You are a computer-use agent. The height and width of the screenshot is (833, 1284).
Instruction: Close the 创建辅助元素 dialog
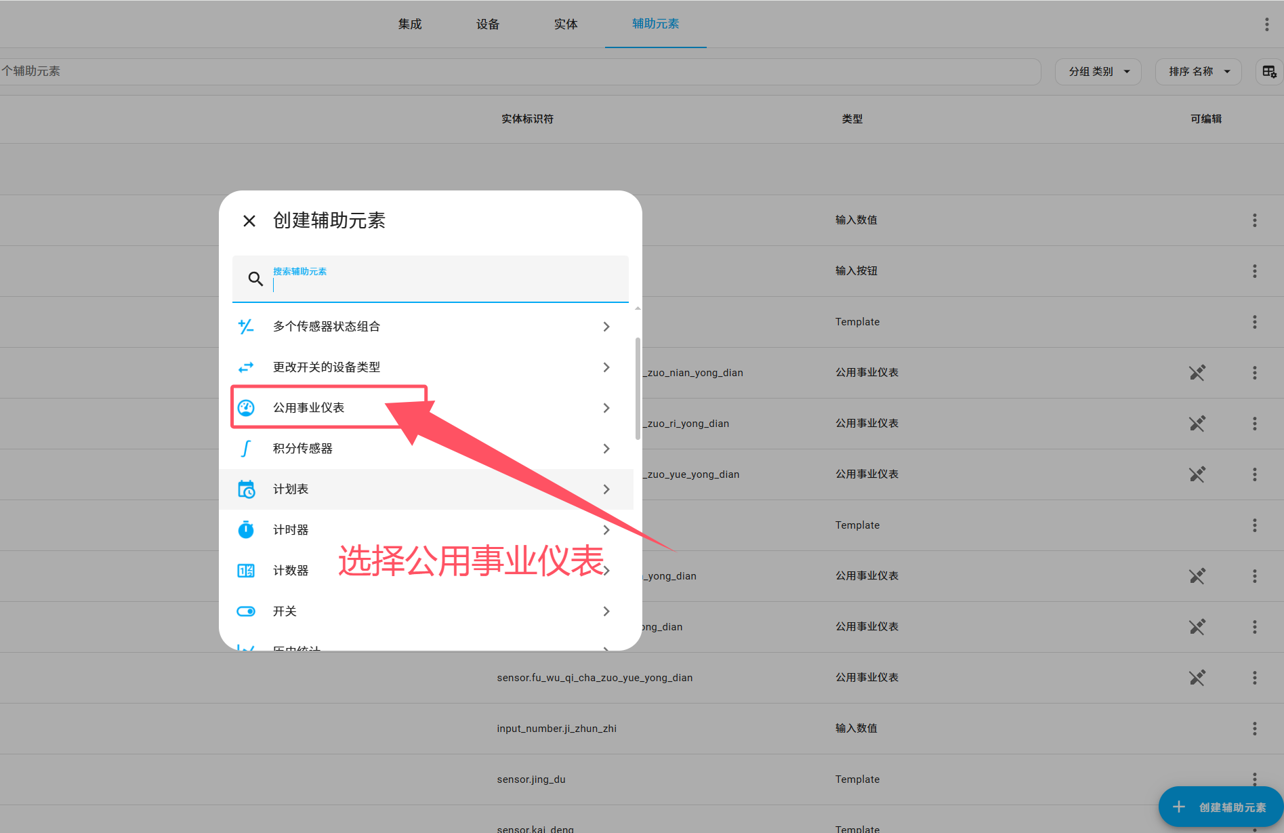tap(249, 221)
